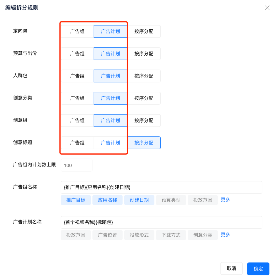This screenshot has width=275, height=278.
Task: Choose 按序分配 for the 预算与出价 row
Action: point(144,54)
